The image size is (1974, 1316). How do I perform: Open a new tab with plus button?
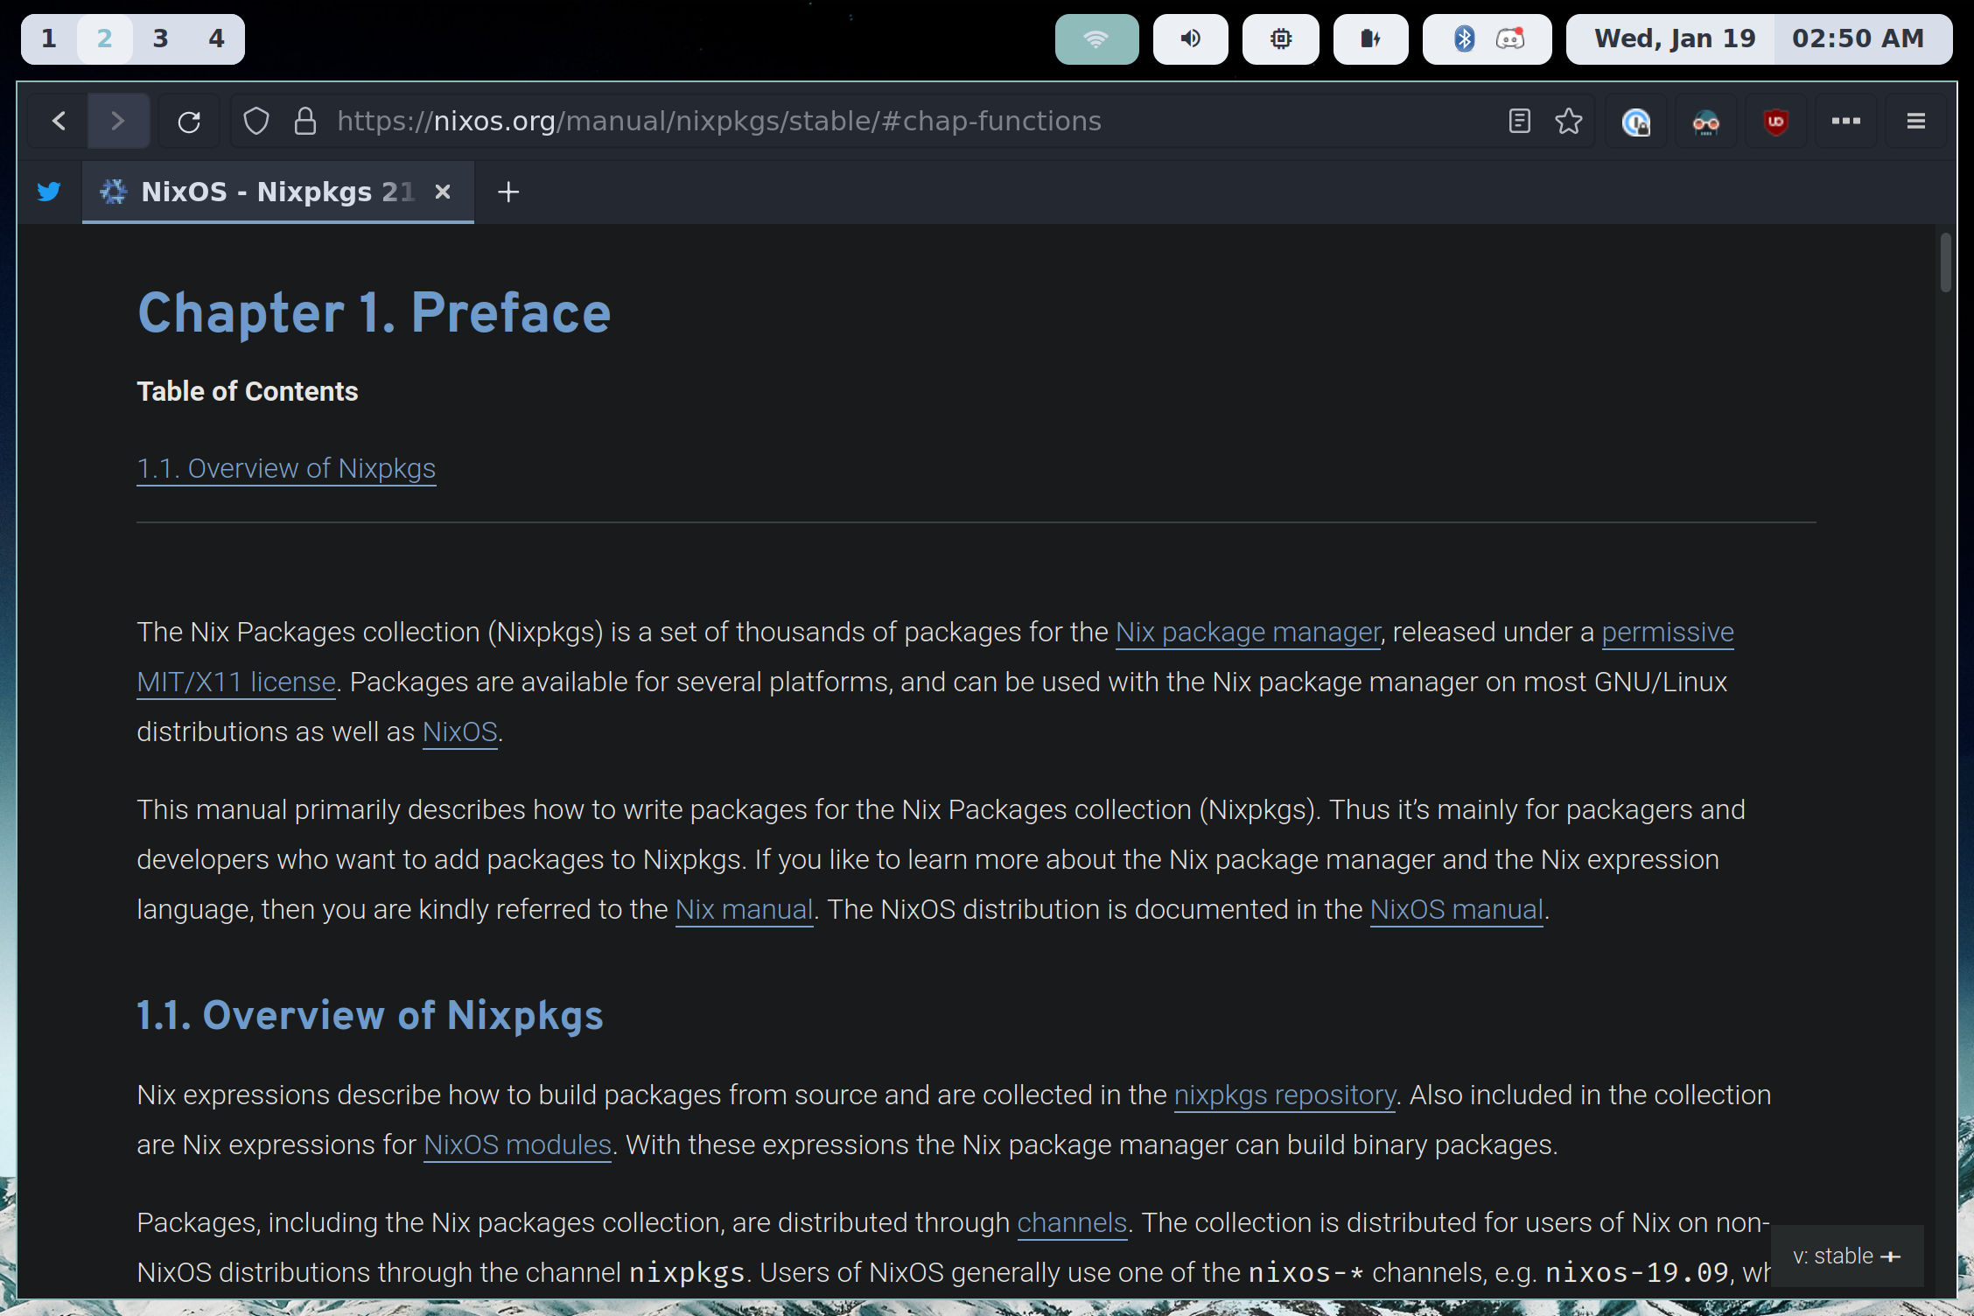point(508,192)
